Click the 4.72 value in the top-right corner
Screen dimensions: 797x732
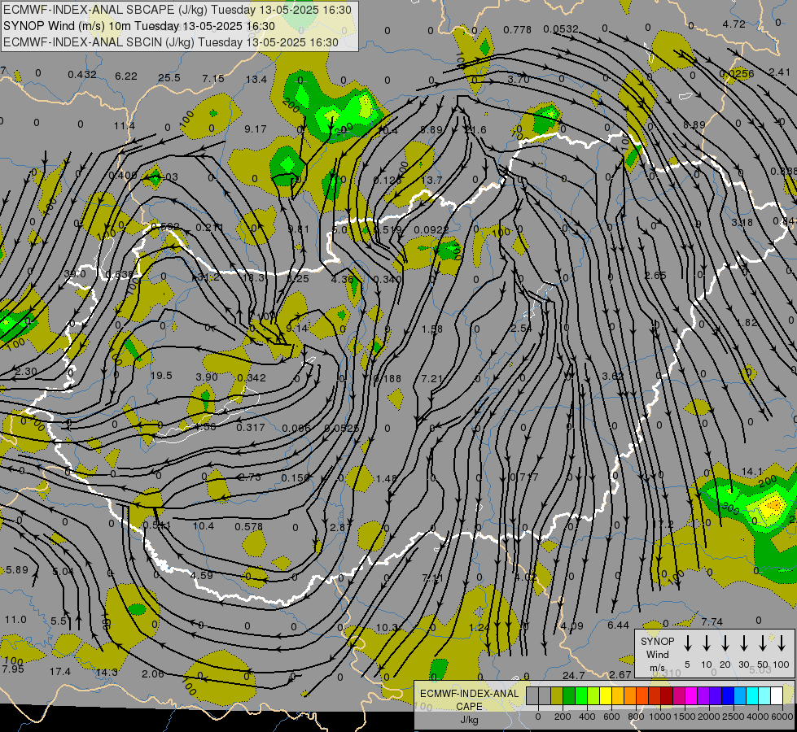click(x=734, y=24)
